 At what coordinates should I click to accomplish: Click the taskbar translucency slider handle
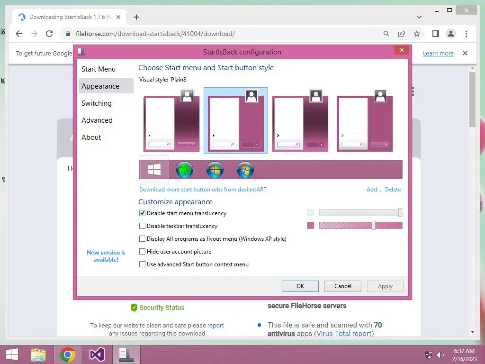[374, 225]
